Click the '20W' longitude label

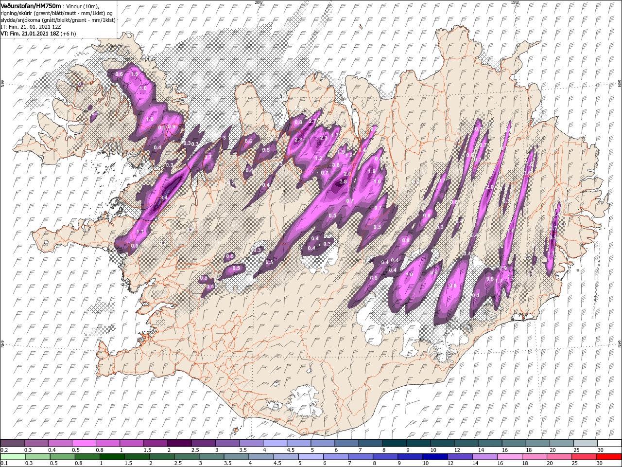pyautogui.click(x=259, y=2)
